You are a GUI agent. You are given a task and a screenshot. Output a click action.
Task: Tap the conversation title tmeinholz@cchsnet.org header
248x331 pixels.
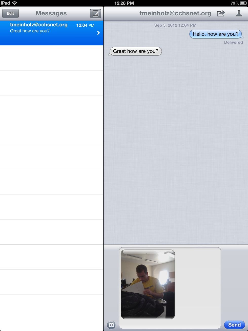[x=175, y=13]
